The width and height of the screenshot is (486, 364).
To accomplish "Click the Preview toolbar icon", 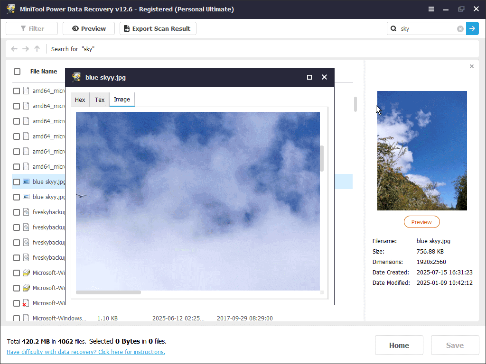I will coord(88,28).
